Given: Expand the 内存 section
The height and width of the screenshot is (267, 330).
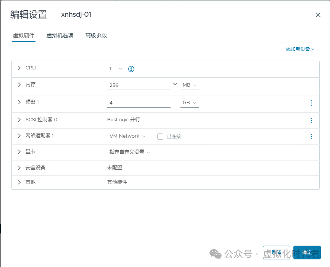Looking at the screenshot, I should [19, 85].
